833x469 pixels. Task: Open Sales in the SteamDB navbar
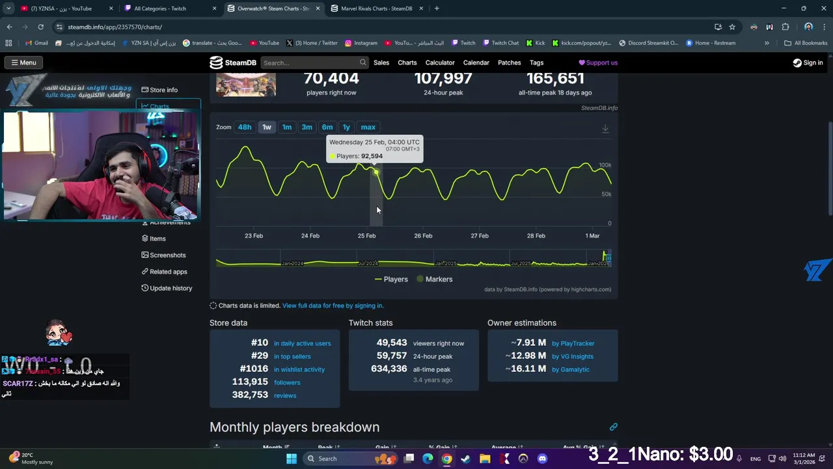[x=381, y=63]
